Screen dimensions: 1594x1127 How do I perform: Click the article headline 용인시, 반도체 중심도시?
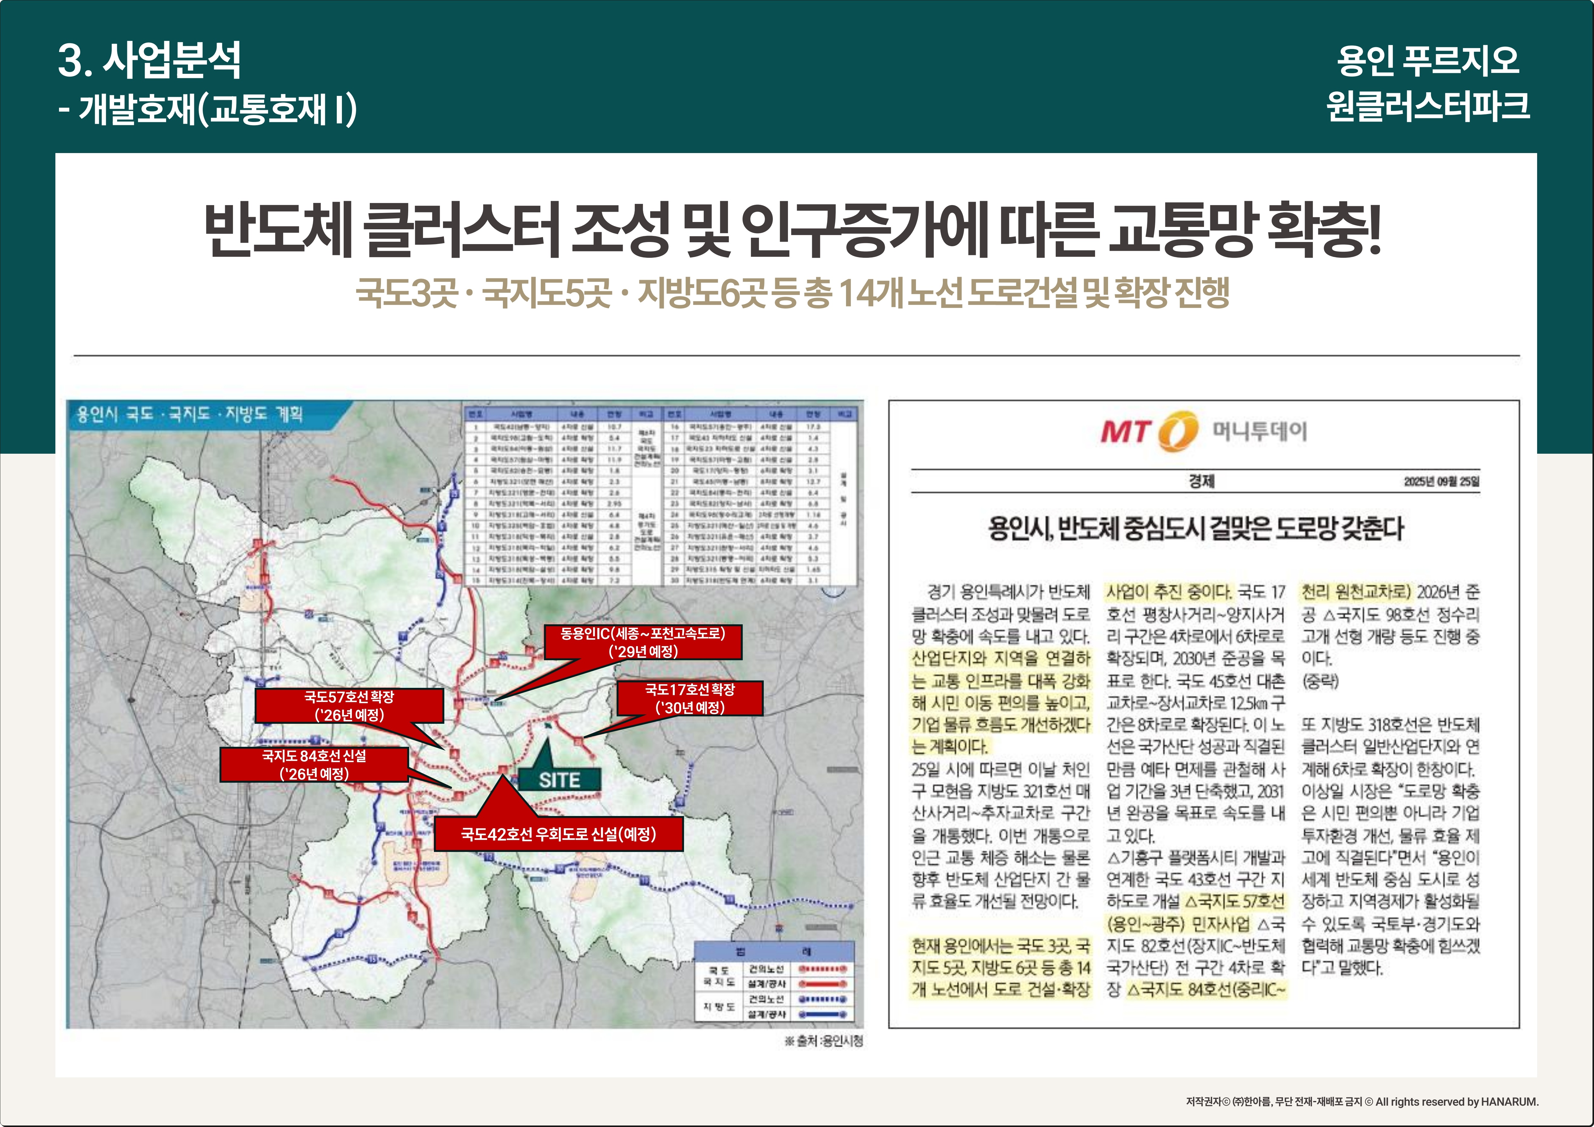point(1195,529)
